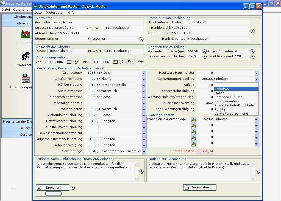This screenshot has width=281, height=201.
Task: Click third Sonstige Kosten folder icon
Action: pos(194,132)
